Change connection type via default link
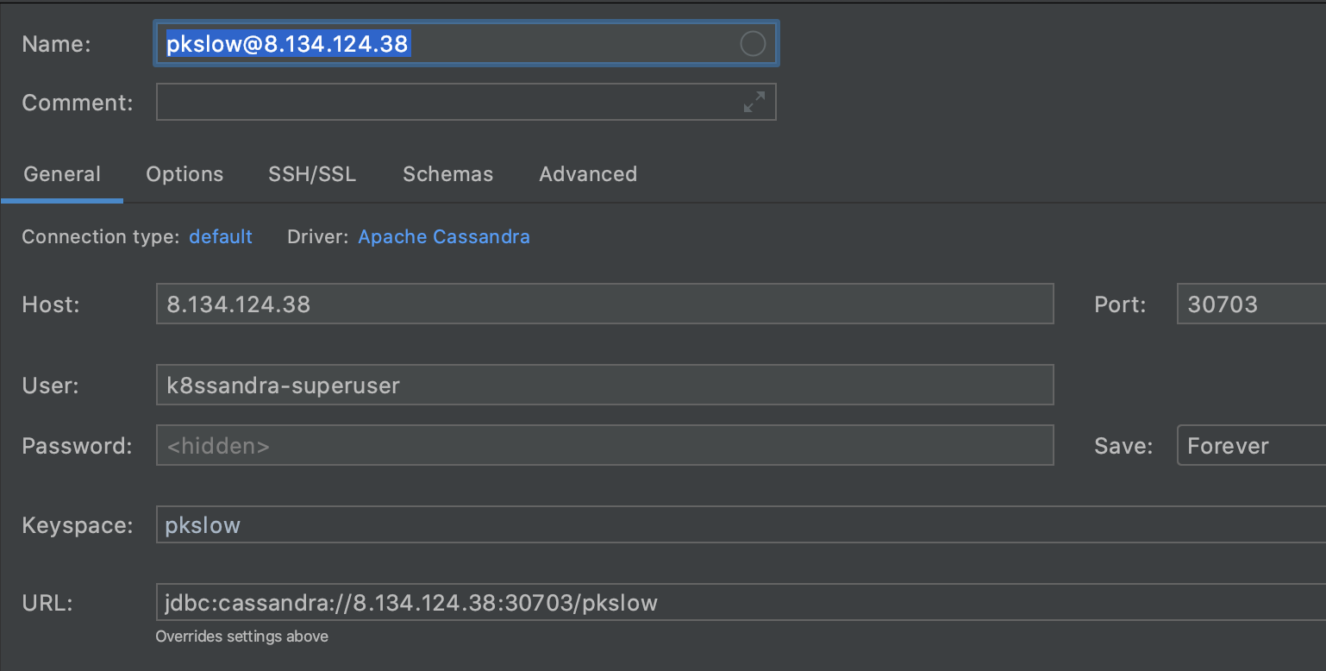This screenshot has height=671, width=1326. click(x=221, y=236)
